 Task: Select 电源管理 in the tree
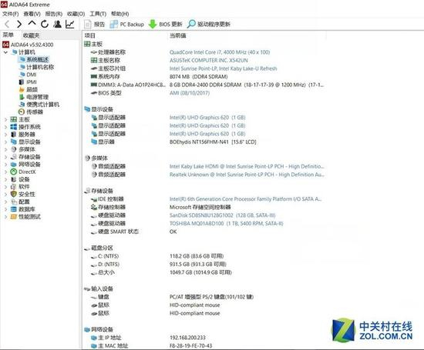(x=34, y=97)
